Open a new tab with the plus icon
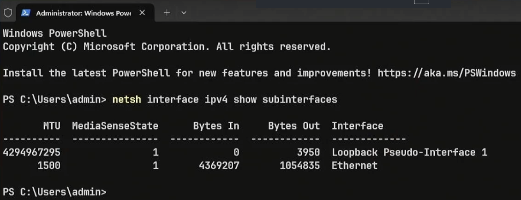This screenshot has width=521, height=200. tap(167, 13)
